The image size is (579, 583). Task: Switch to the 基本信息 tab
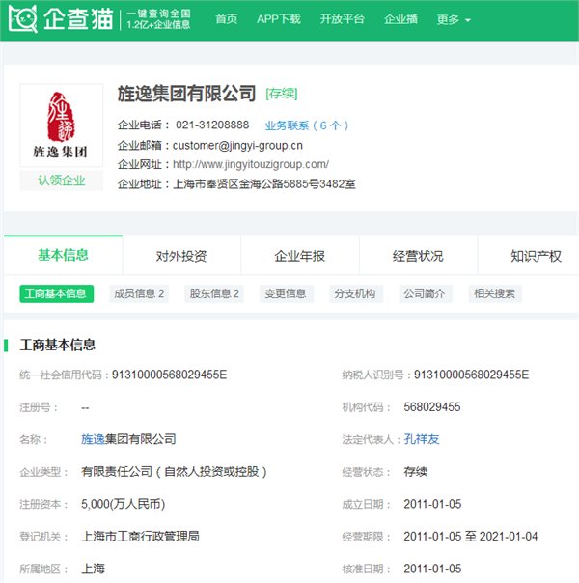pyautogui.click(x=63, y=255)
